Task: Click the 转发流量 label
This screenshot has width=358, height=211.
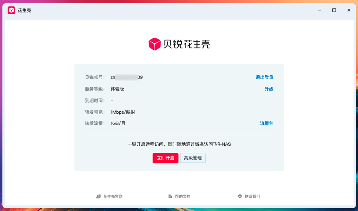Action: (95, 123)
